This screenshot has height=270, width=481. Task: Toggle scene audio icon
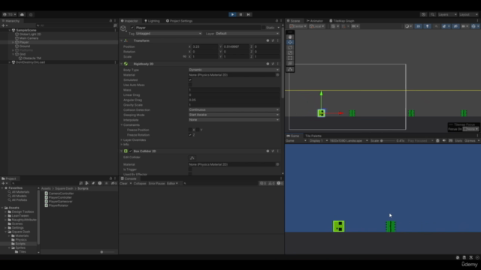pos(436,26)
